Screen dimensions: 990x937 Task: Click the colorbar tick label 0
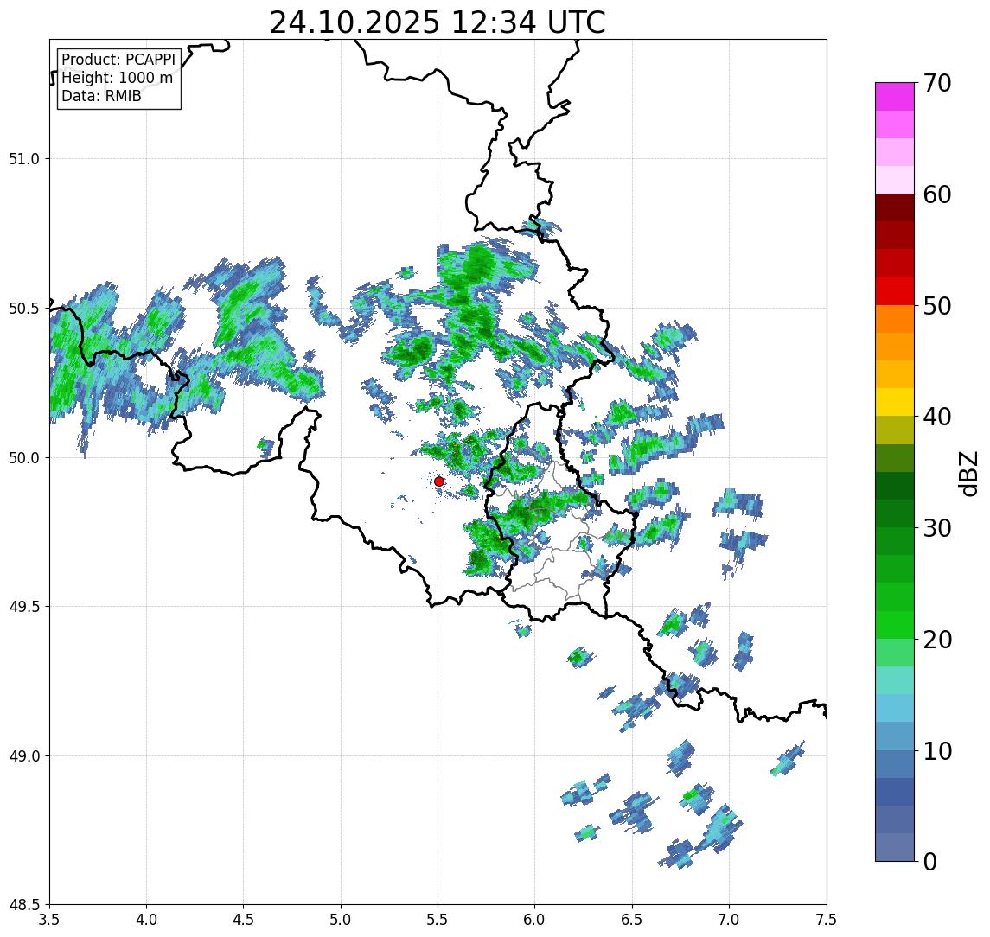click(x=930, y=861)
